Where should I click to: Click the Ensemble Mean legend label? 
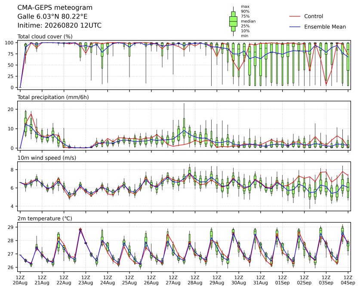[x=325, y=27]
